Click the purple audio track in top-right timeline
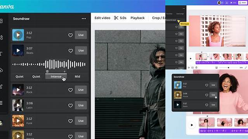The height and width of the screenshot is (139, 248). click(x=222, y=63)
